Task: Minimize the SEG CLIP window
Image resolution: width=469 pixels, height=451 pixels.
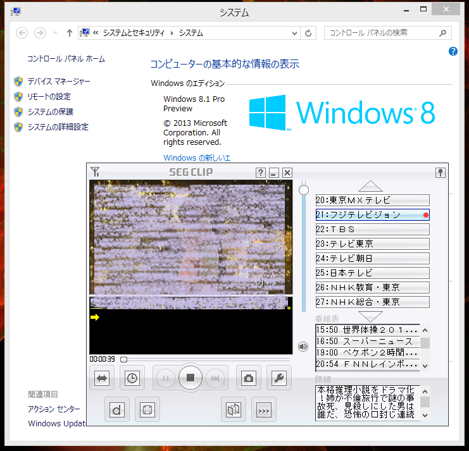Action: tap(273, 173)
